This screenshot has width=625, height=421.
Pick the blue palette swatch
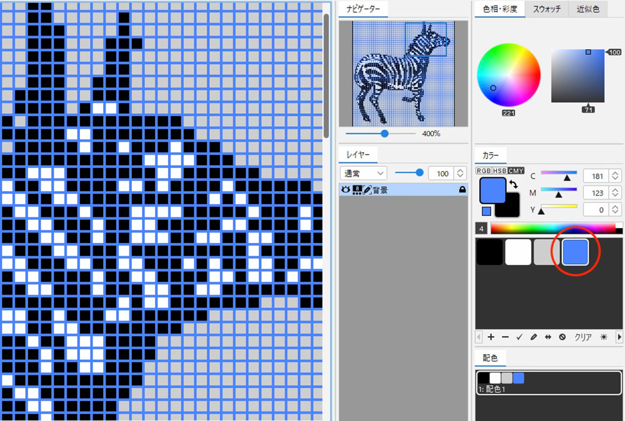(575, 252)
